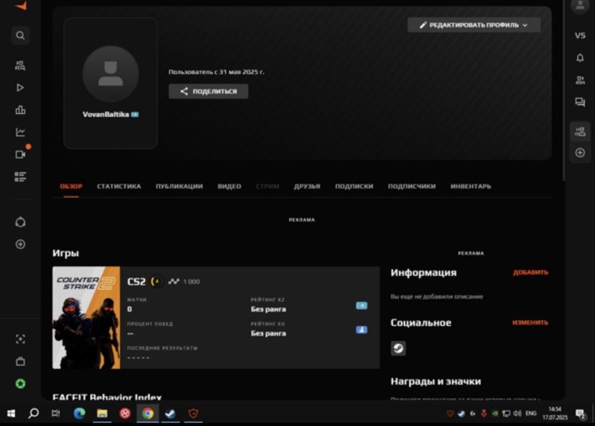595x426 pixels.
Task: Expand the Редактировать профиль dropdown
Action: point(474,25)
